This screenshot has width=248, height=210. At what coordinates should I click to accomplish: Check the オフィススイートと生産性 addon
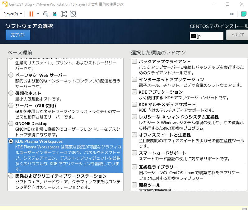coord(134,135)
